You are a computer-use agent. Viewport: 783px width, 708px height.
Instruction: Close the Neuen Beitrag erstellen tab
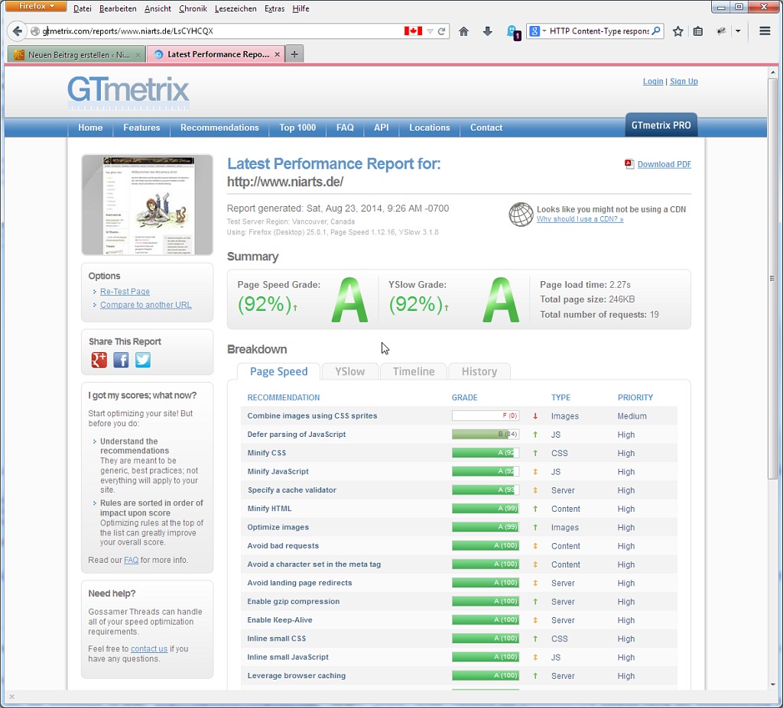pos(138,55)
